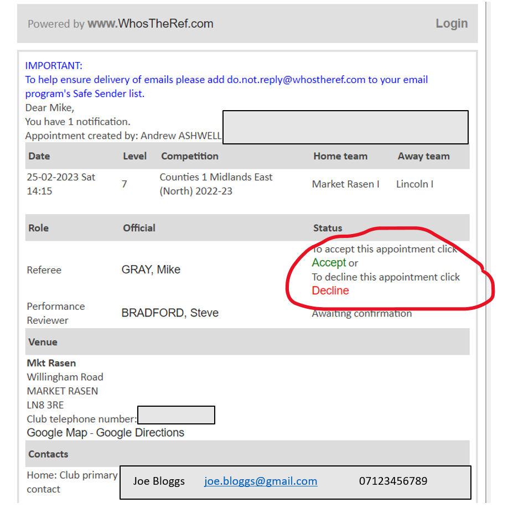Click the Date column header
Viewport: 508px width, 508px height.
point(39,156)
